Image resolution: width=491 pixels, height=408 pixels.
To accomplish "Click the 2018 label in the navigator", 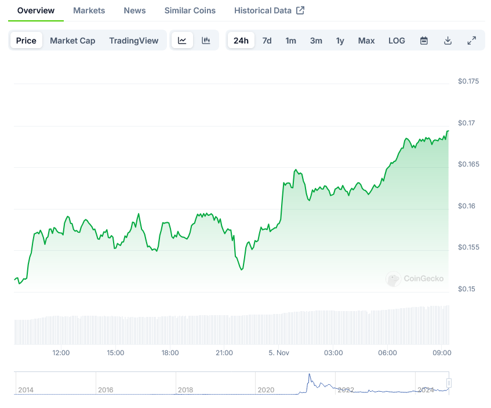I will [x=186, y=390].
